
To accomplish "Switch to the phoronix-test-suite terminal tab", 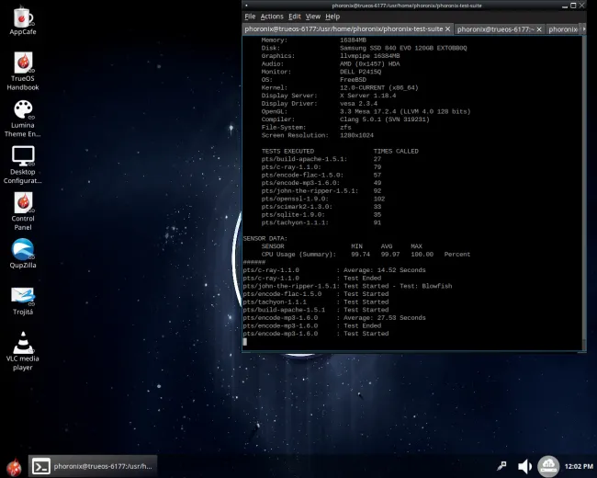I will [x=344, y=29].
